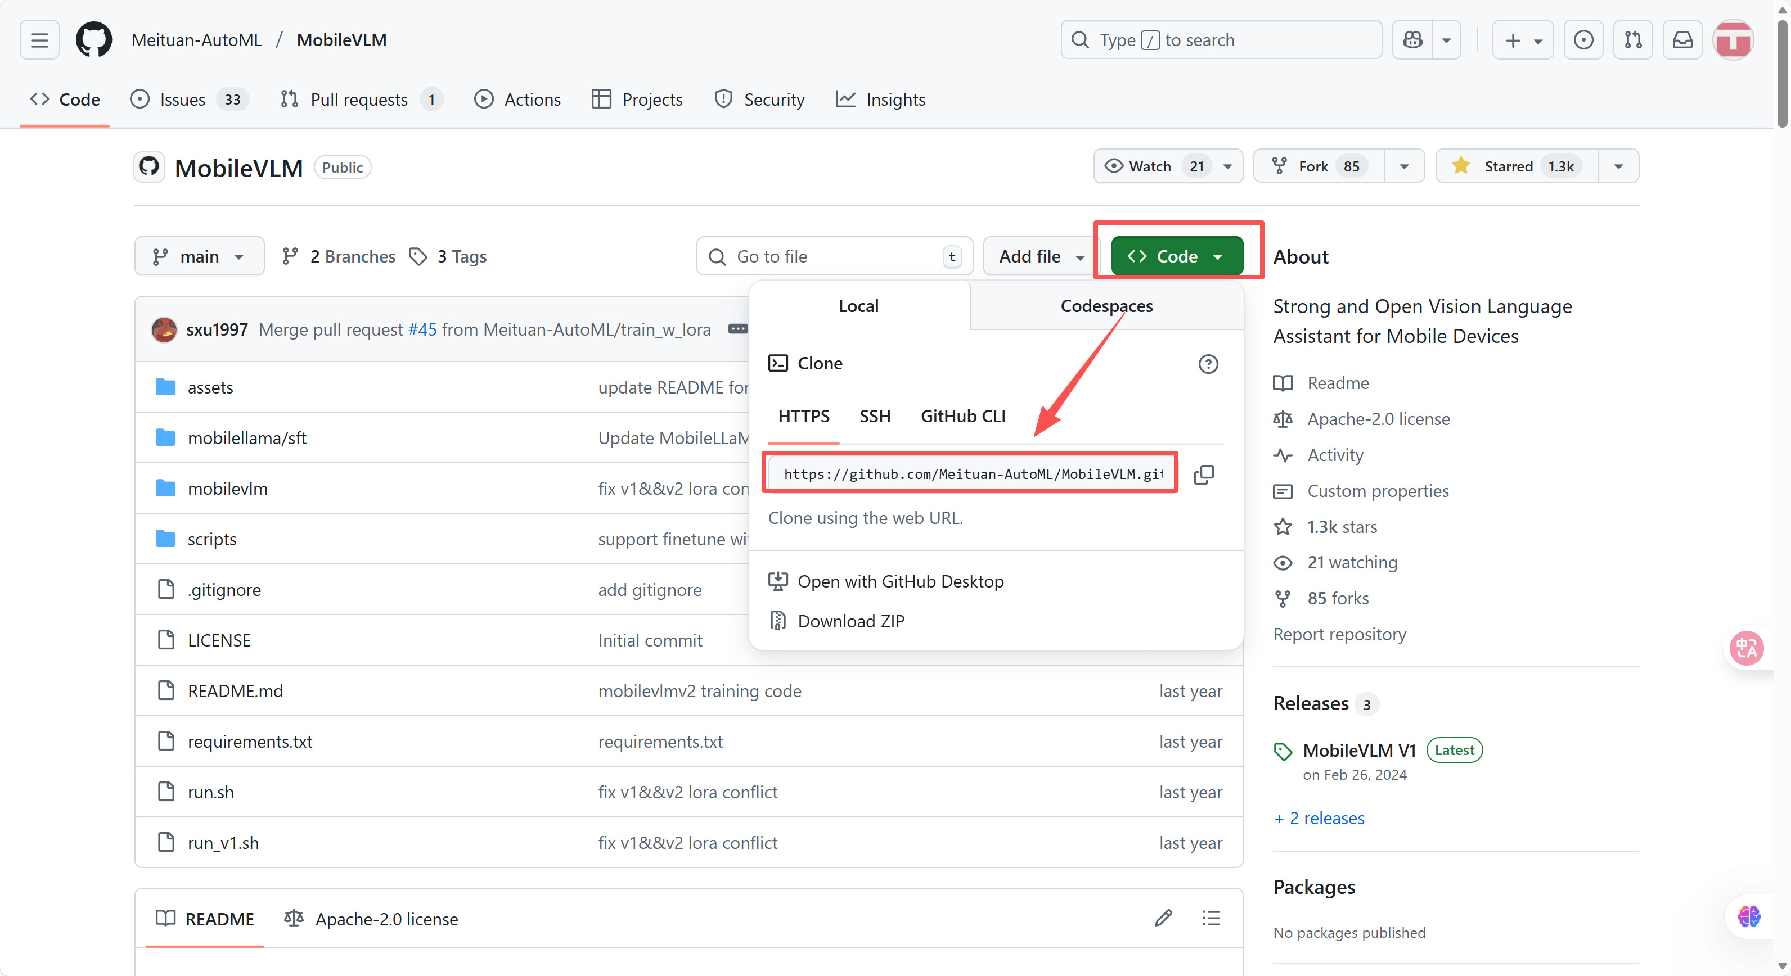The height and width of the screenshot is (976, 1791).
Task: Expand the Add file dropdown
Action: [x=1041, y=256]
